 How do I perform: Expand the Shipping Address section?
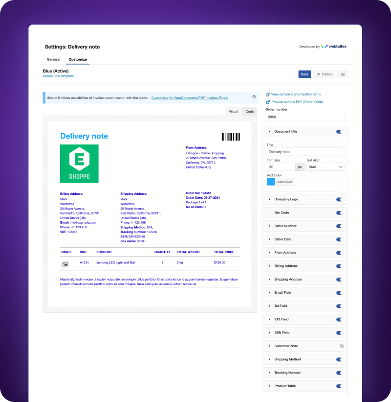pos(269,279)
